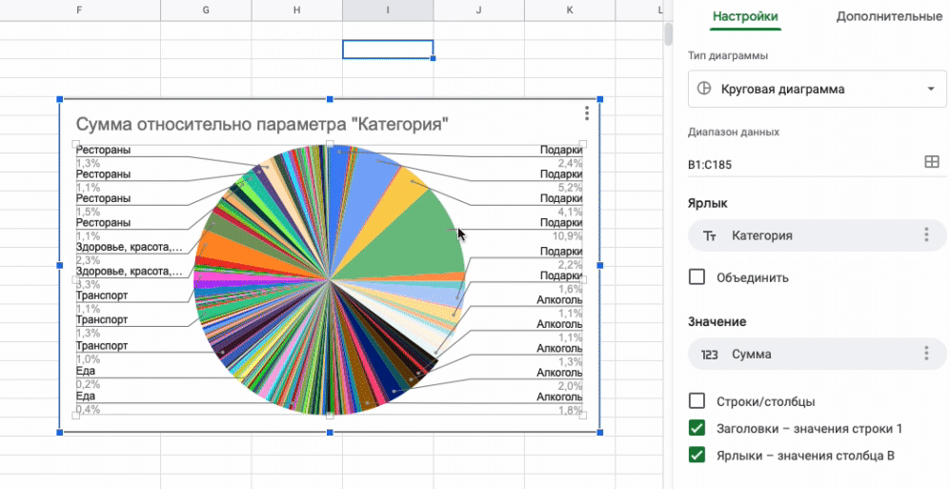Enable the Строки/столбцы checkbox
Viewport: 950px width, 489px height.
[x=697, y=400]
